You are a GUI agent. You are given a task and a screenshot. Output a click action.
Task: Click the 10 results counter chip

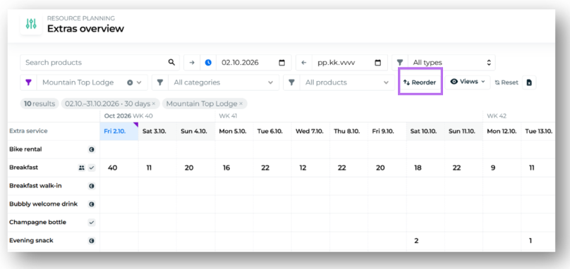click(40, 104)
